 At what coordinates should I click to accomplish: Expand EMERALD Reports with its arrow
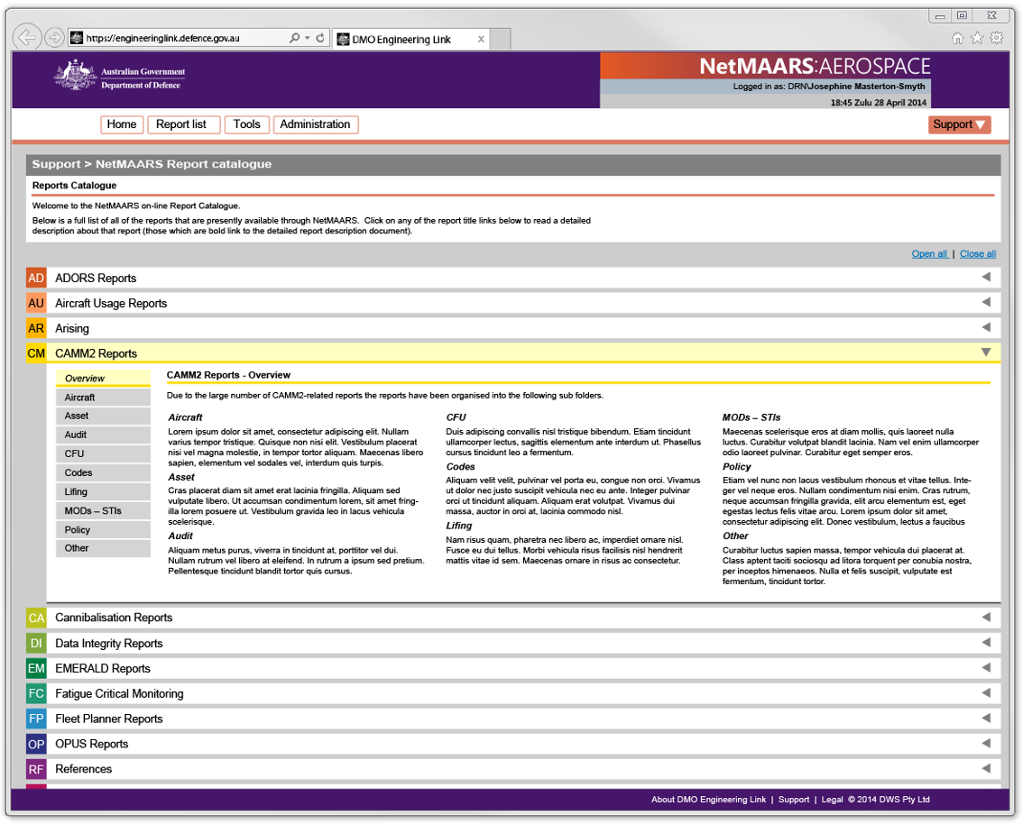[x=986, y=667]
